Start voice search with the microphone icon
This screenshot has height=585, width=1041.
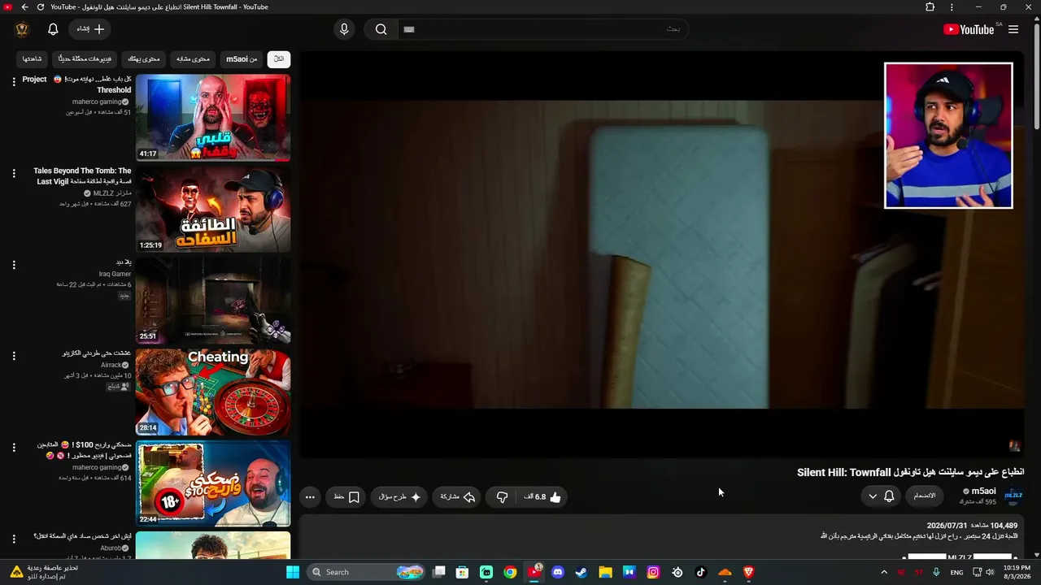tap(344, 29)
